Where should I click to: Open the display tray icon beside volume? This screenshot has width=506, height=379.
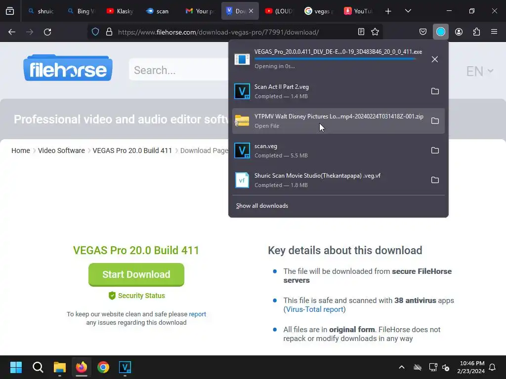coord(433,367)
